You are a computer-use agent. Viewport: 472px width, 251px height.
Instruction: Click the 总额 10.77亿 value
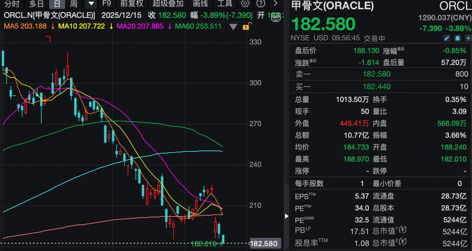(x=357, y=136)
